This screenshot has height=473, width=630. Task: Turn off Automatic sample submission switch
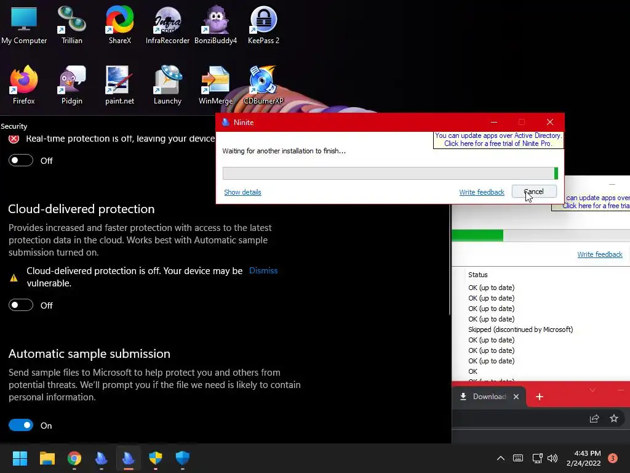21,425
